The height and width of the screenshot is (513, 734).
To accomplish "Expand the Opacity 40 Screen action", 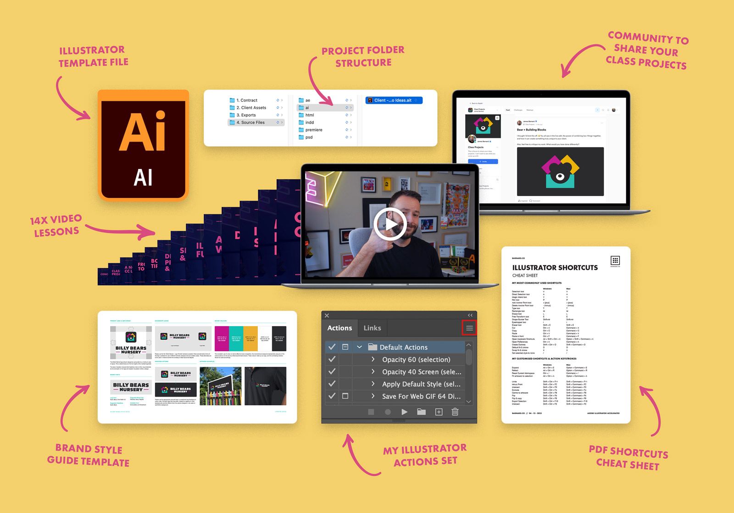I will (373, 371).
